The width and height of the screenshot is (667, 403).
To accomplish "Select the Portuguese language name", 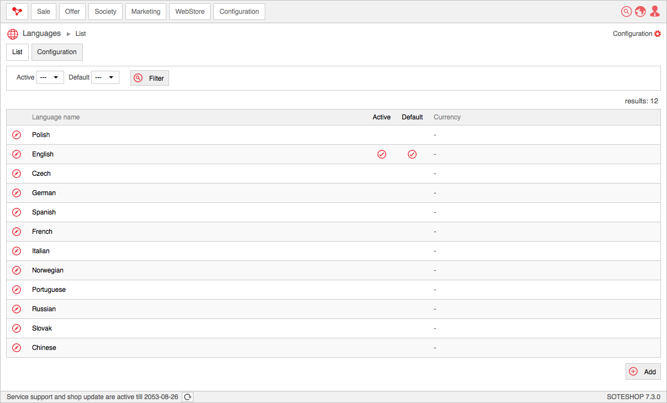I will tap(49, 290).
